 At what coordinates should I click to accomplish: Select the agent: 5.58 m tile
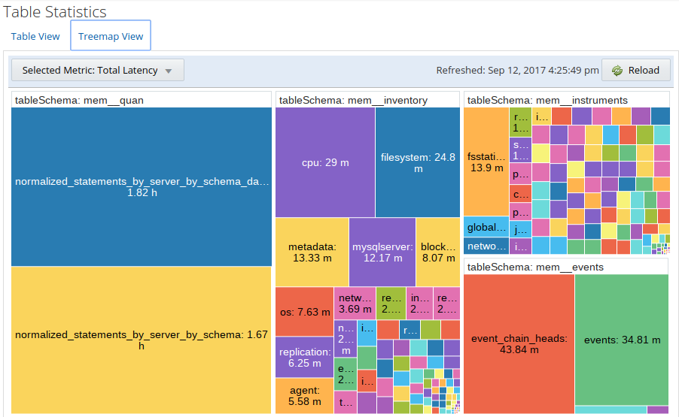click(x=305, y=395)
